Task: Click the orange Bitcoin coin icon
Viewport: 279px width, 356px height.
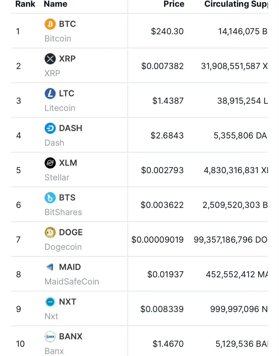Action: tap(50, 24)
